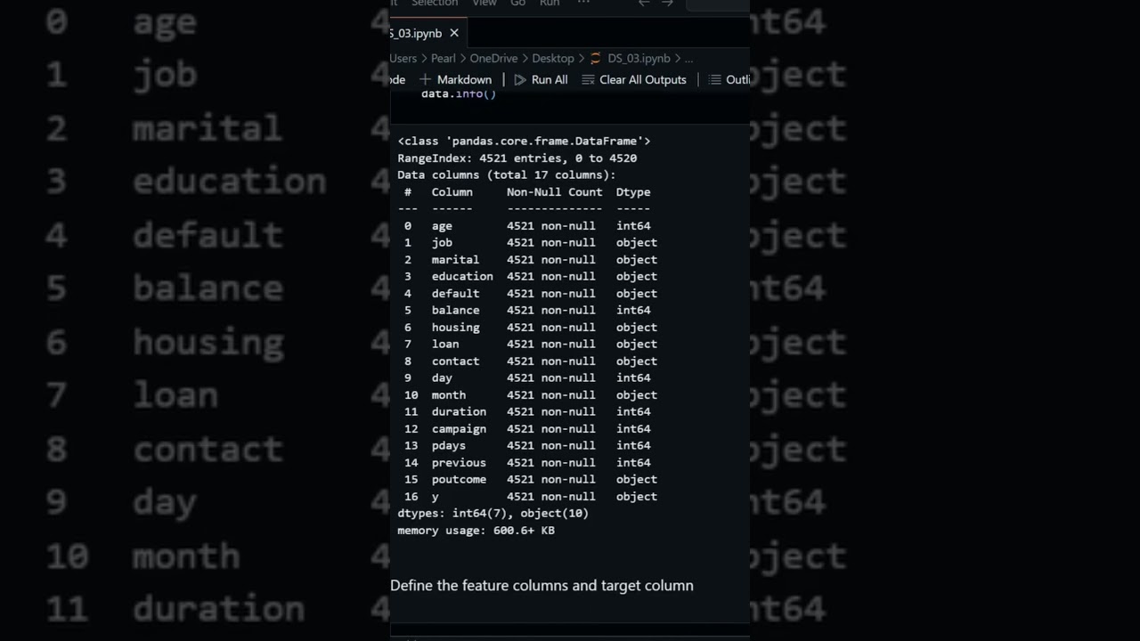This screenshot has height=641, width=1140.
Task: Expand the Pearl breadcrumb folder
Action: (444, 58)
